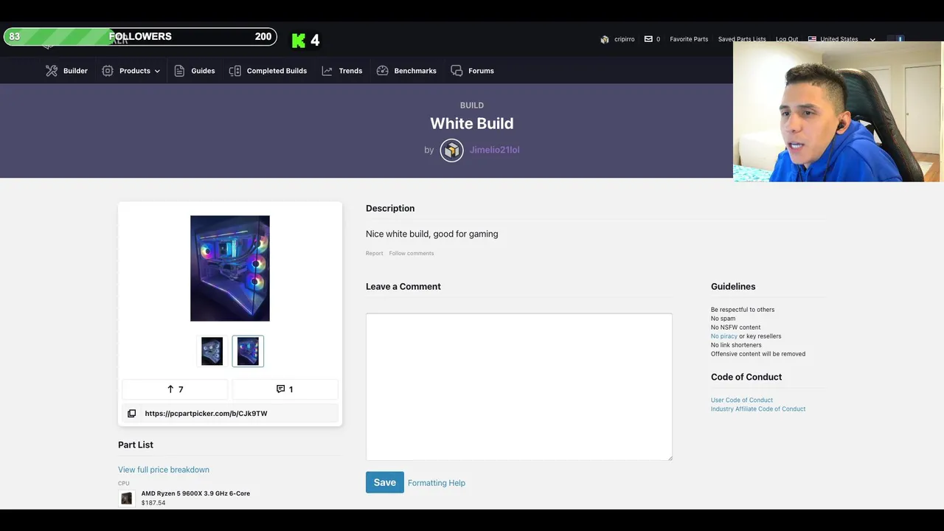Click the Trends chart icon

tap(327, 71)
